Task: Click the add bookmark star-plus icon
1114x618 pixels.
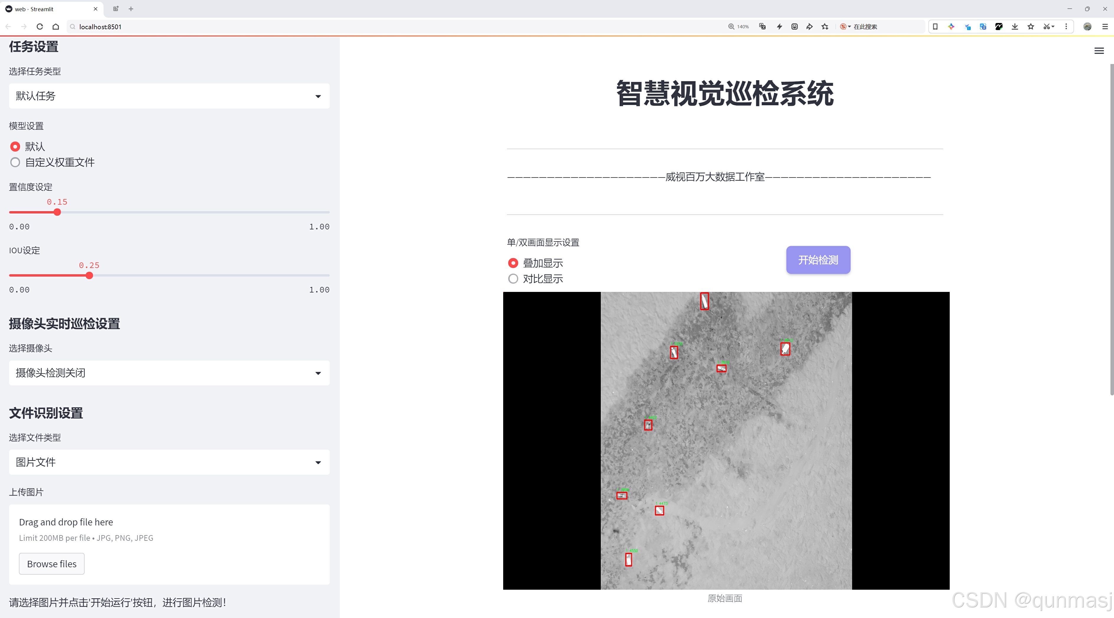Action: coord(825,26)
